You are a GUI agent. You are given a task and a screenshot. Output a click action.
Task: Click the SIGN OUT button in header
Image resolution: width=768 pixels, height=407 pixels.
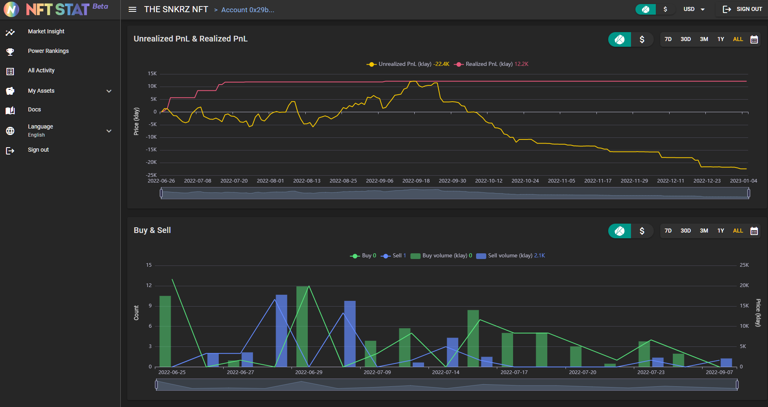tap(742, 9)
